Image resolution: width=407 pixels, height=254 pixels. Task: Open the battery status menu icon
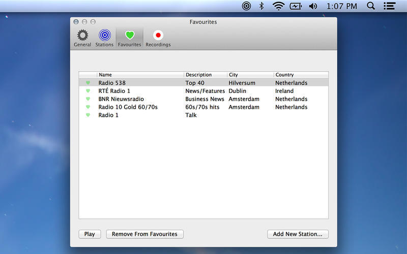tap(296, 6)
